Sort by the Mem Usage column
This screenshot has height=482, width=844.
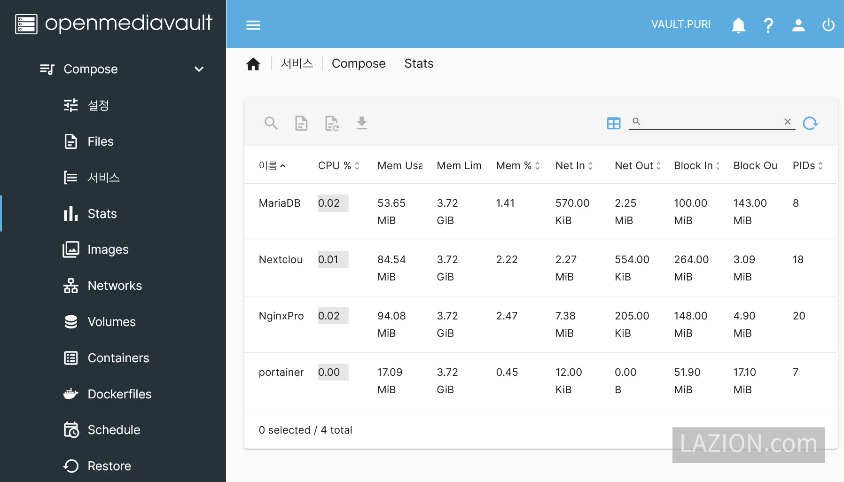coord(400,165)
